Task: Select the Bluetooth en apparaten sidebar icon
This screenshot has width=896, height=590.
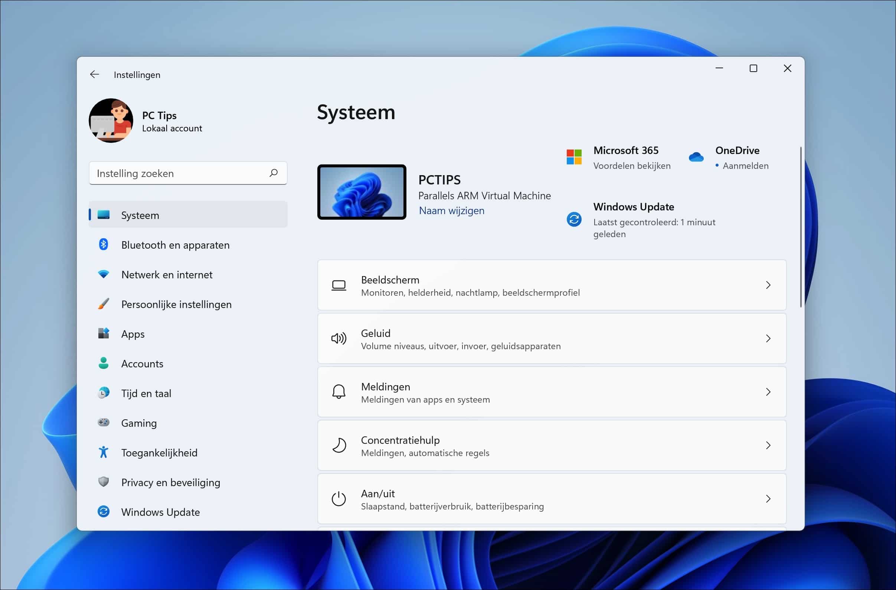Action: (x=104, y=245)
